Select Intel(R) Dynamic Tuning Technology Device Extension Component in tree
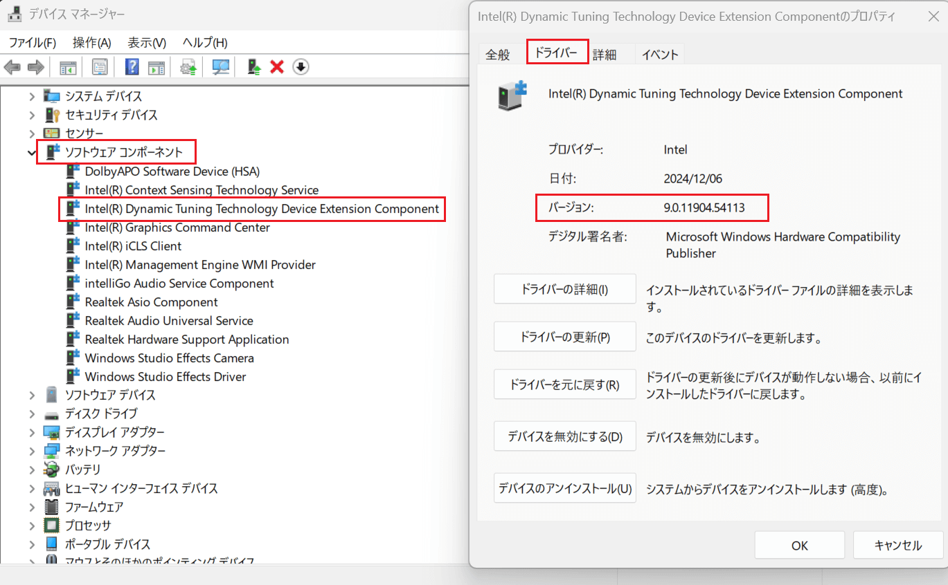Image resolution: width=948 pixels, height=585 pixels. [262, 208]
